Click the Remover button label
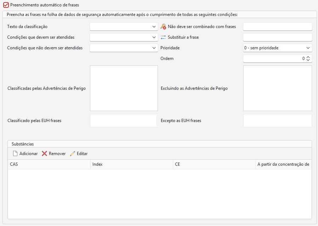 [x=57, y=153]
